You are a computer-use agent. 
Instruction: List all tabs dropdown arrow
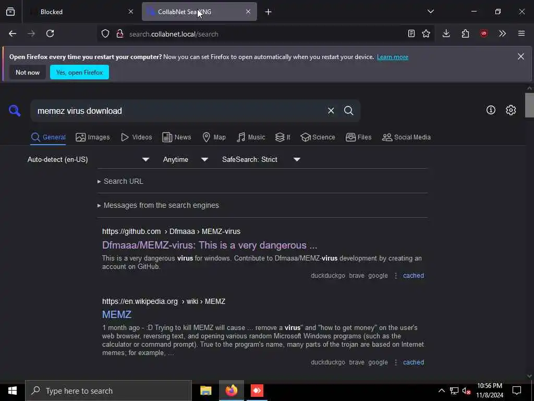pyautogui.click(x=430, y=11)
